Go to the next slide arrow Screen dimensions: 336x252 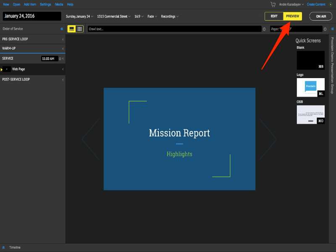[268, 139]
